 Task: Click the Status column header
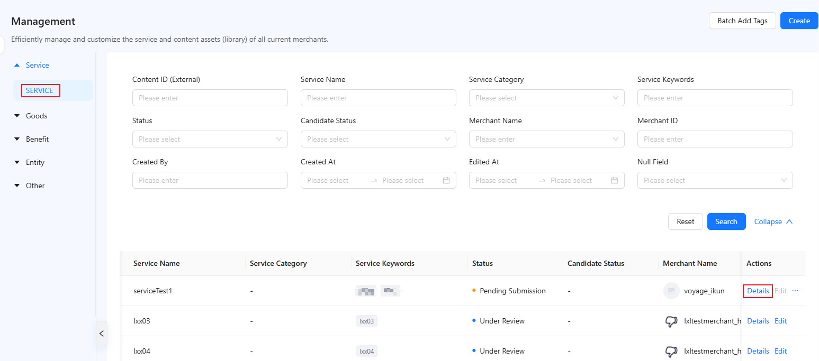point(482,263)
